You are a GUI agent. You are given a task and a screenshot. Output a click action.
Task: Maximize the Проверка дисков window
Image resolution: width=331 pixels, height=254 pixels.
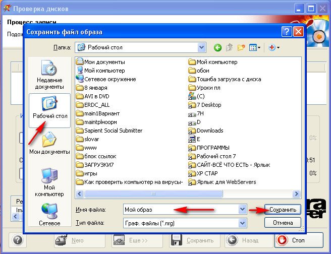click(311, 9)
